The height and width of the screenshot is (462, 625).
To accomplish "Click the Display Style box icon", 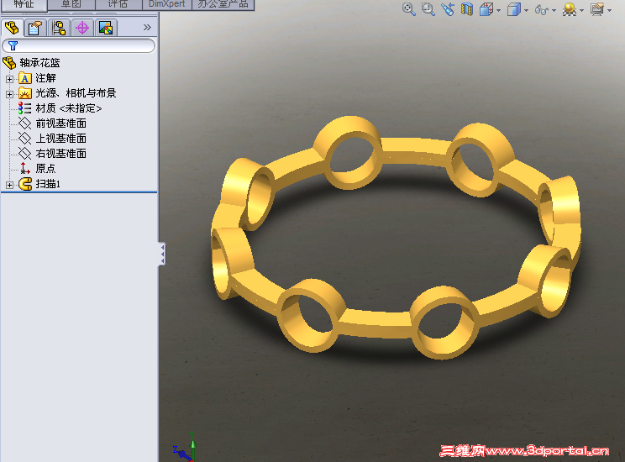I will pyautogui.click(x=514, y=8).
